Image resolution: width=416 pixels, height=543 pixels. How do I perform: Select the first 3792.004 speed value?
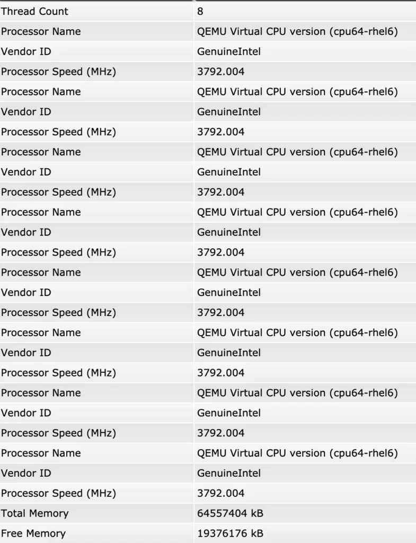[221, 72]
